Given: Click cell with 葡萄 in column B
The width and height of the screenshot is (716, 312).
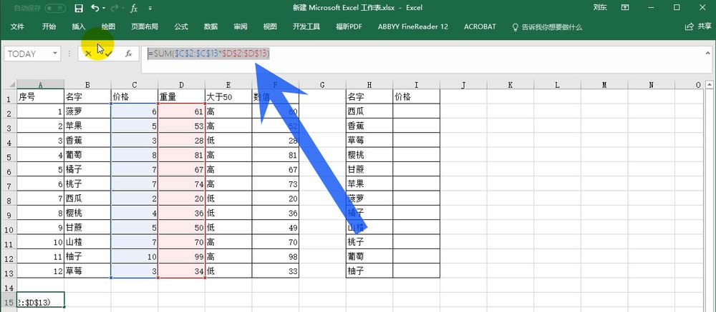Looking at the screenshot, I should coord(87,155).
